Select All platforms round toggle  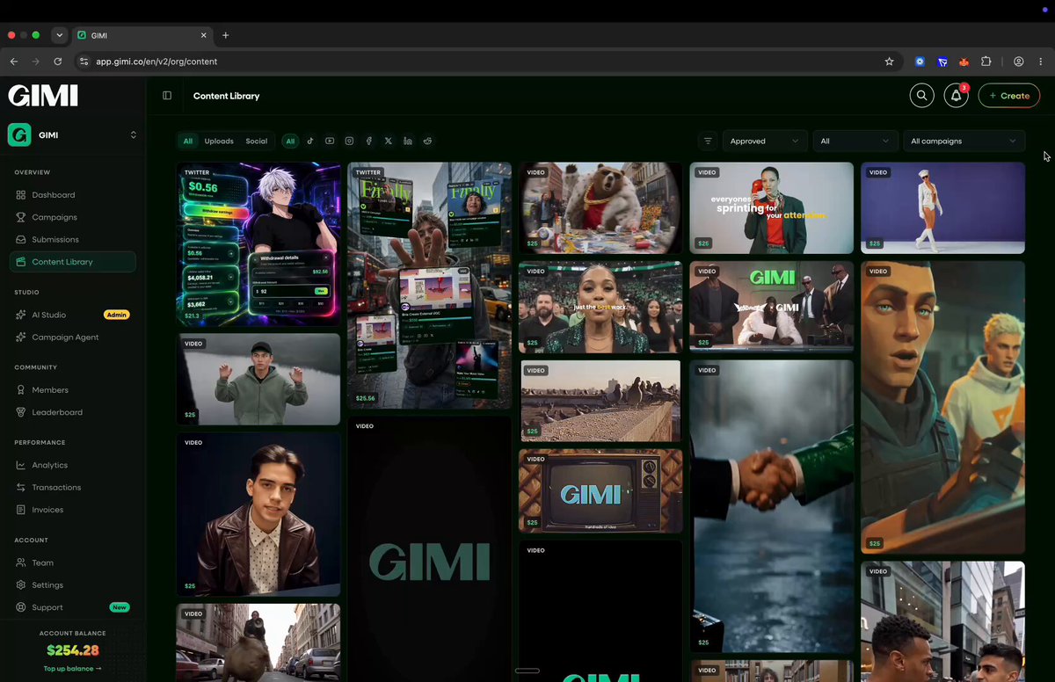pos(290,141)
